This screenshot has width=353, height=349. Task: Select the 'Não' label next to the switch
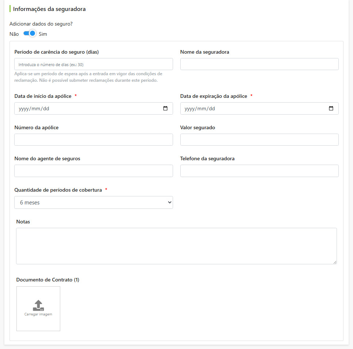coord(14,34)
